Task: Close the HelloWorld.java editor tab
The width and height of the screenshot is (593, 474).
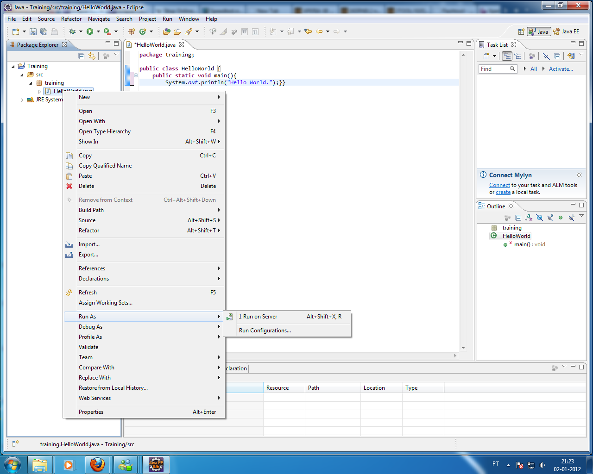Action: 182,44
